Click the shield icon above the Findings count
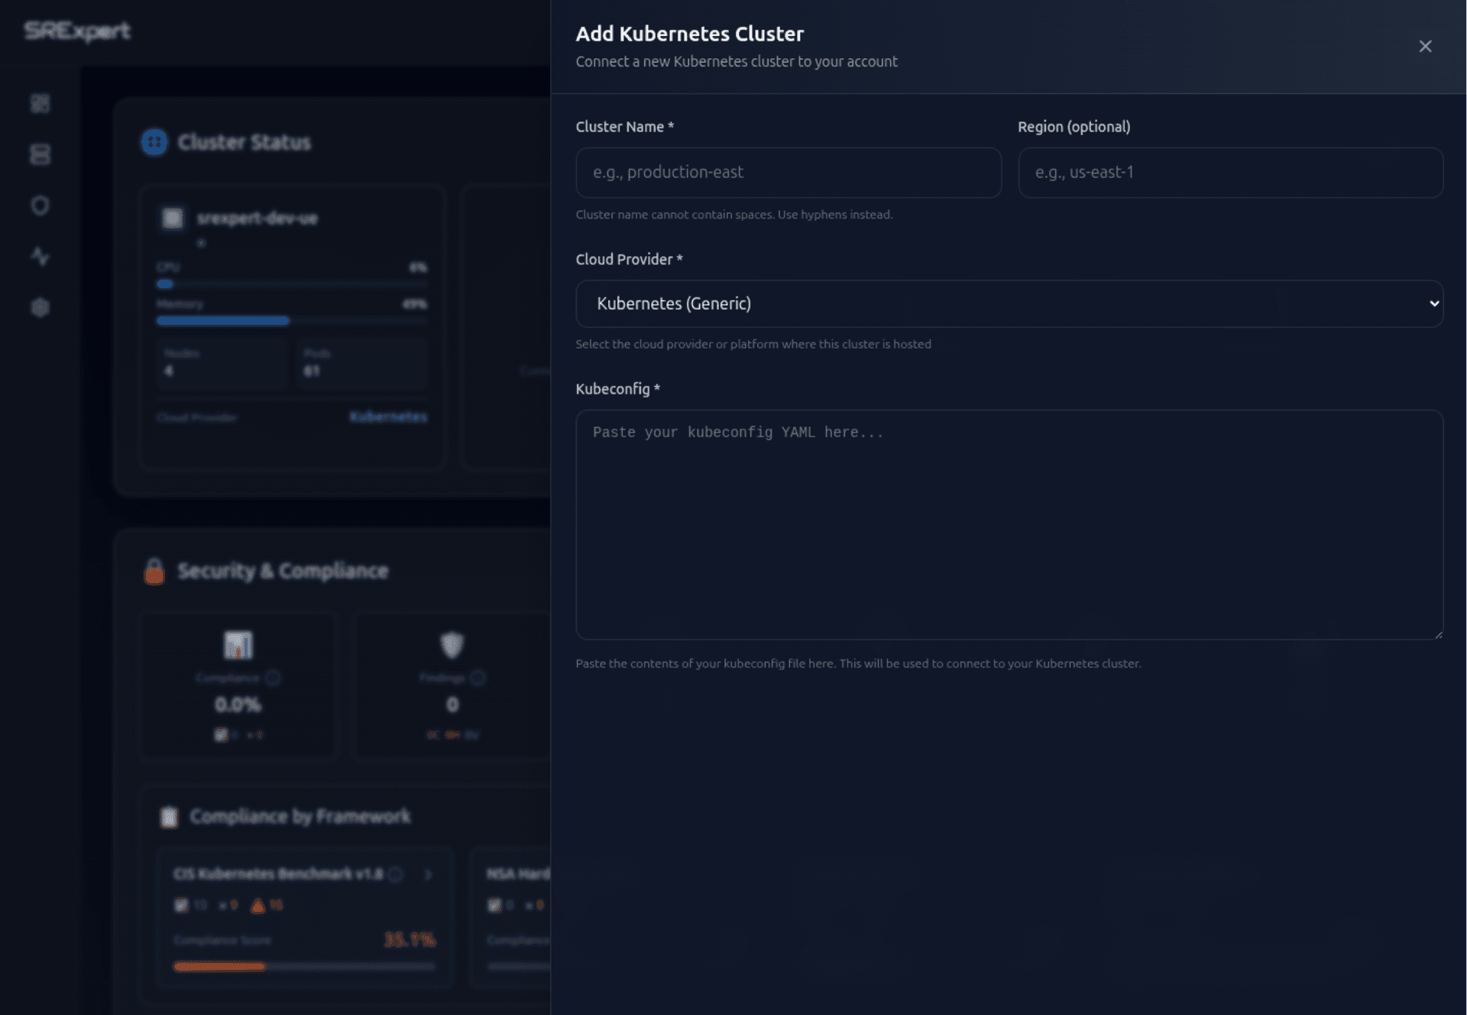 (x=452, y=644)
